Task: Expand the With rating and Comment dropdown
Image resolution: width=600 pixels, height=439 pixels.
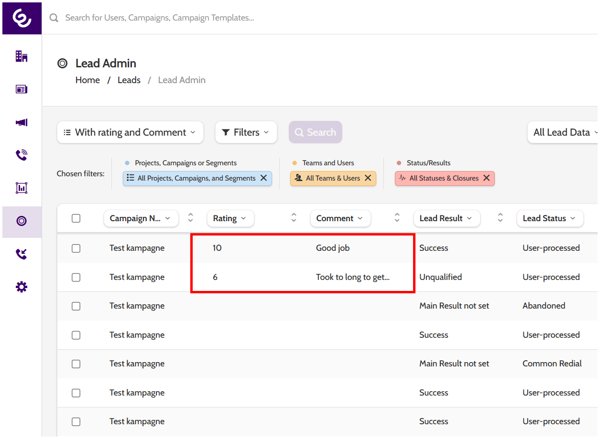Action: (x=130, y=132)
